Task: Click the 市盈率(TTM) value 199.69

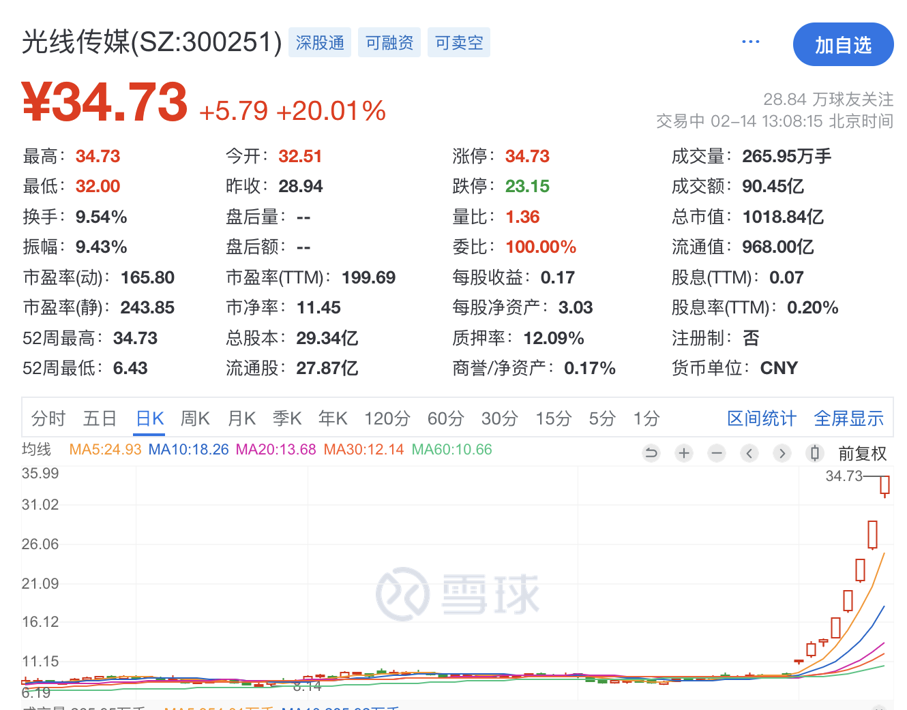Action: (368, 277)
